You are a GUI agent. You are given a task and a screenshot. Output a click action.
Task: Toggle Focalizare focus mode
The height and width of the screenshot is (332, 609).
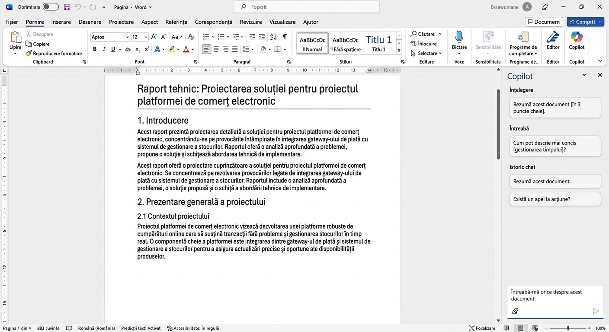pos(482,328)
